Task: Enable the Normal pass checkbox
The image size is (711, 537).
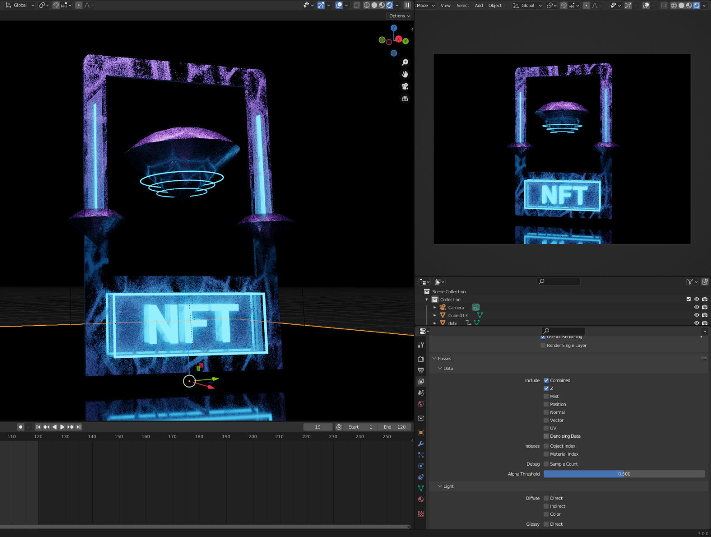Action: 546,412
